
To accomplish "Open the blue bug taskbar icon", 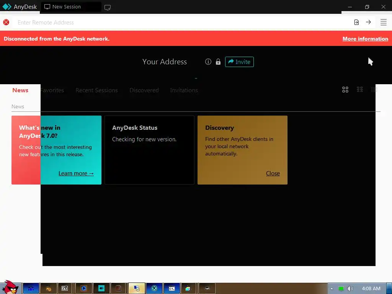I will point(31,288).
